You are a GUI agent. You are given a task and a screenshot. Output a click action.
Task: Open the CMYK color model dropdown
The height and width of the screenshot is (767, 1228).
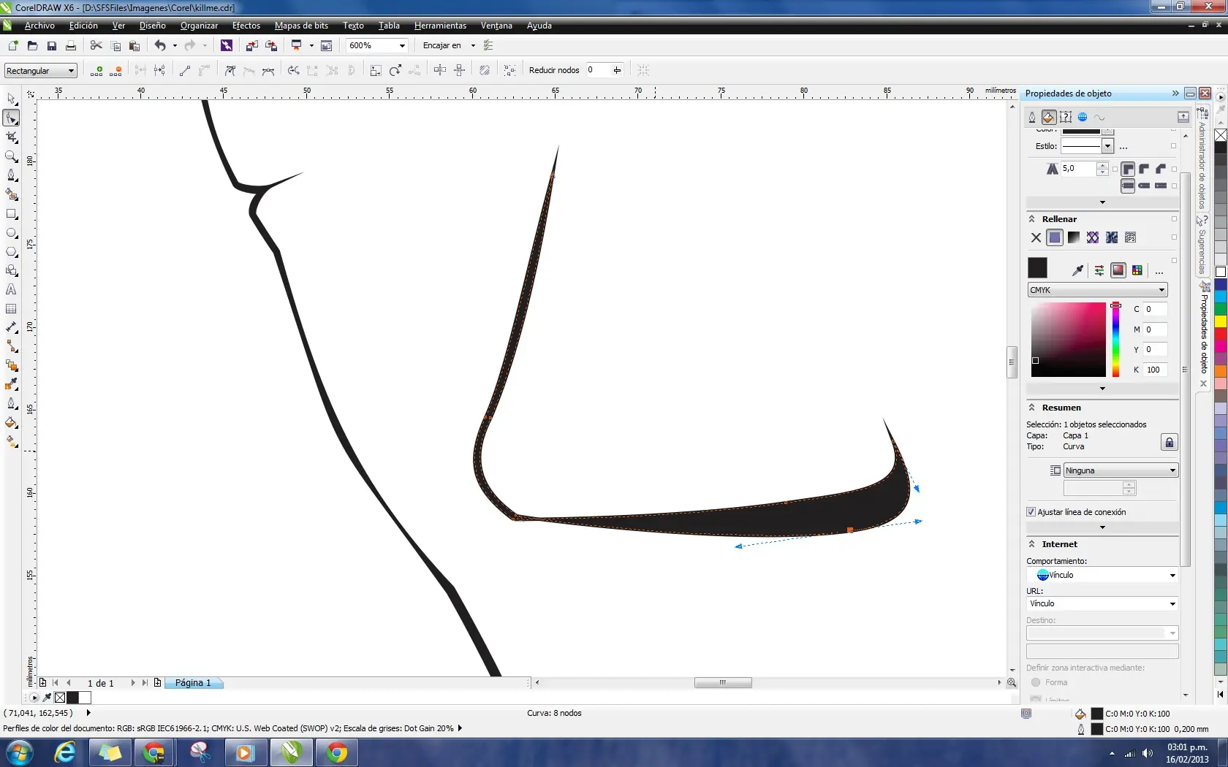tap(1097, 290)
